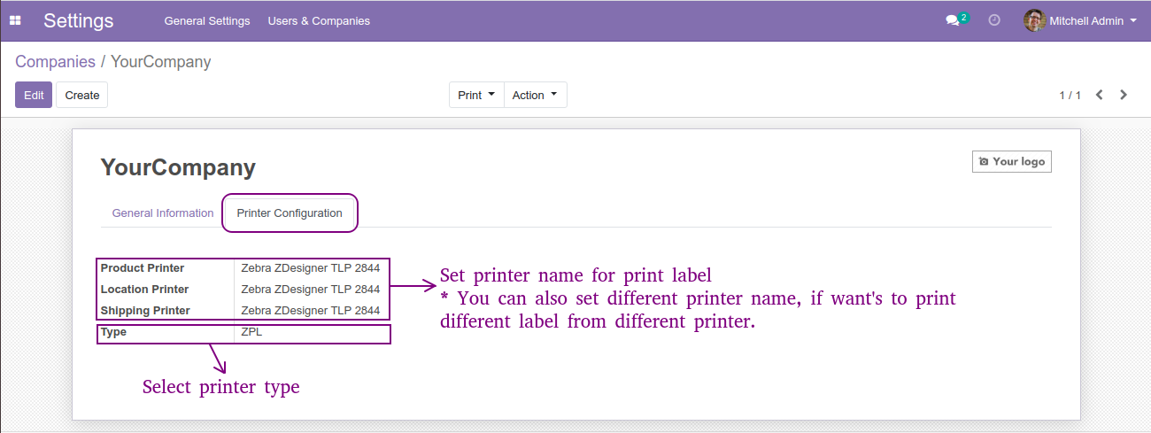The height and width of the screenshot is (433, 1151).
Task: Navigate to Companies breadcrumb link
Action: pos(55,62)
